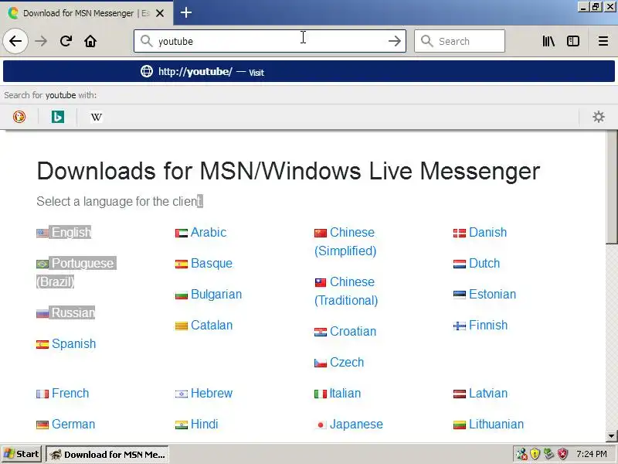
Task: Select the German language link
Action: pyautogui.click(x=73, y=424)
